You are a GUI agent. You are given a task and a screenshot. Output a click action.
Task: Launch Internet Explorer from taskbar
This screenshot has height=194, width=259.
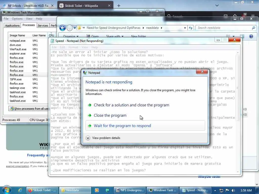pos(20,190)
